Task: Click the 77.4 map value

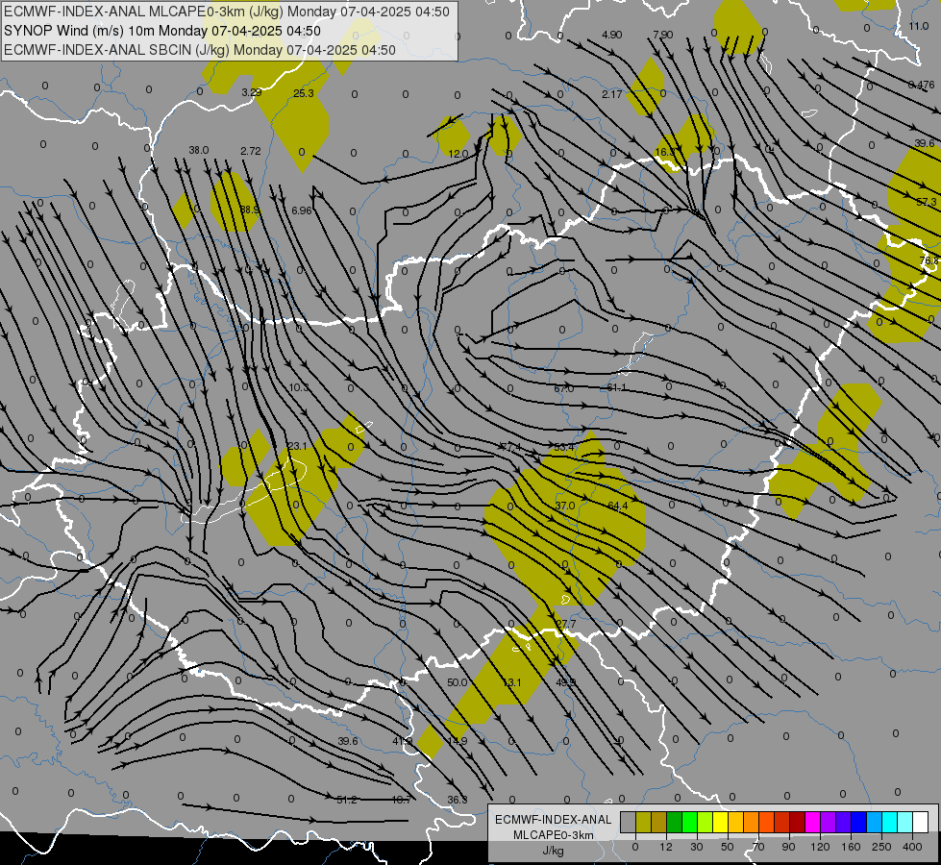Action: point(510,447)
